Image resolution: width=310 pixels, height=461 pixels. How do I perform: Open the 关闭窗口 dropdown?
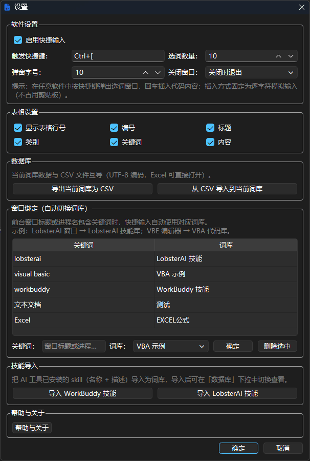(x=251, y=73)
